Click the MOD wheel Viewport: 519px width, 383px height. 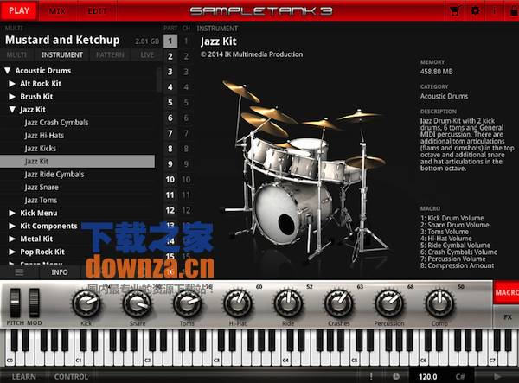pyautogui.click(x=34, y=303)
